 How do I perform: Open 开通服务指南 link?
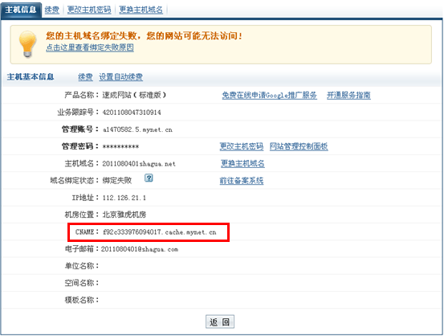348,96
